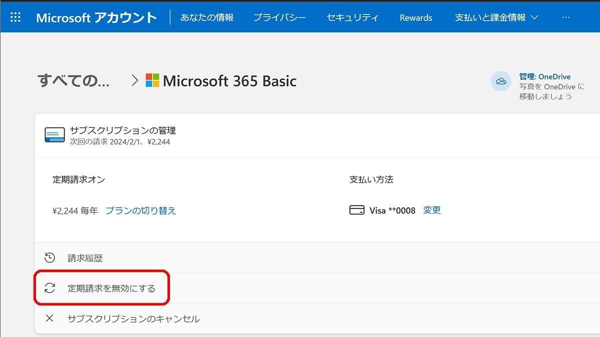Click the ¥2,244 毎年 price text
The height and width of the screenshot is (337, 600).
75,211
